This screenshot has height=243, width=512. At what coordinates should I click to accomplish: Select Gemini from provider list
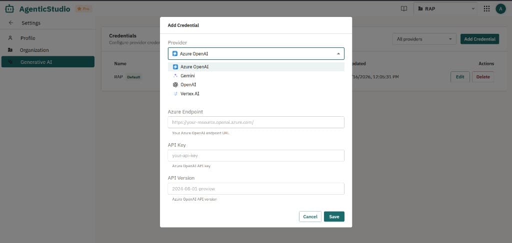256,75
